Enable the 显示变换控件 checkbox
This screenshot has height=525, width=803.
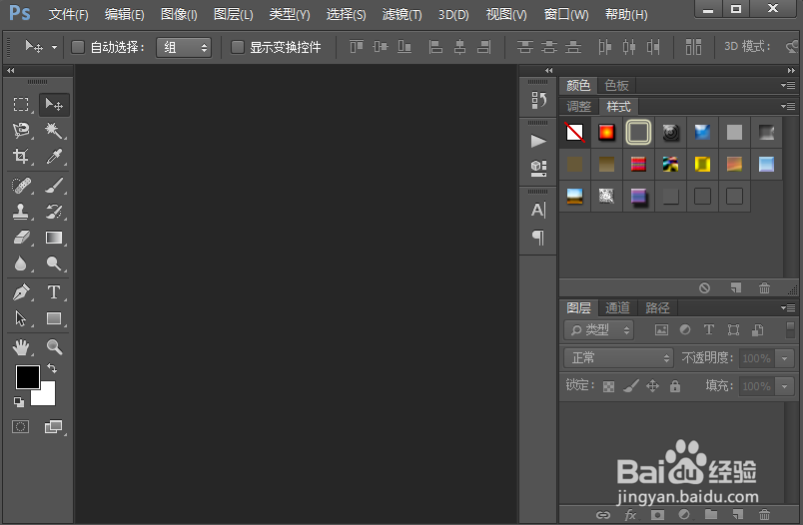pos(237,47)
